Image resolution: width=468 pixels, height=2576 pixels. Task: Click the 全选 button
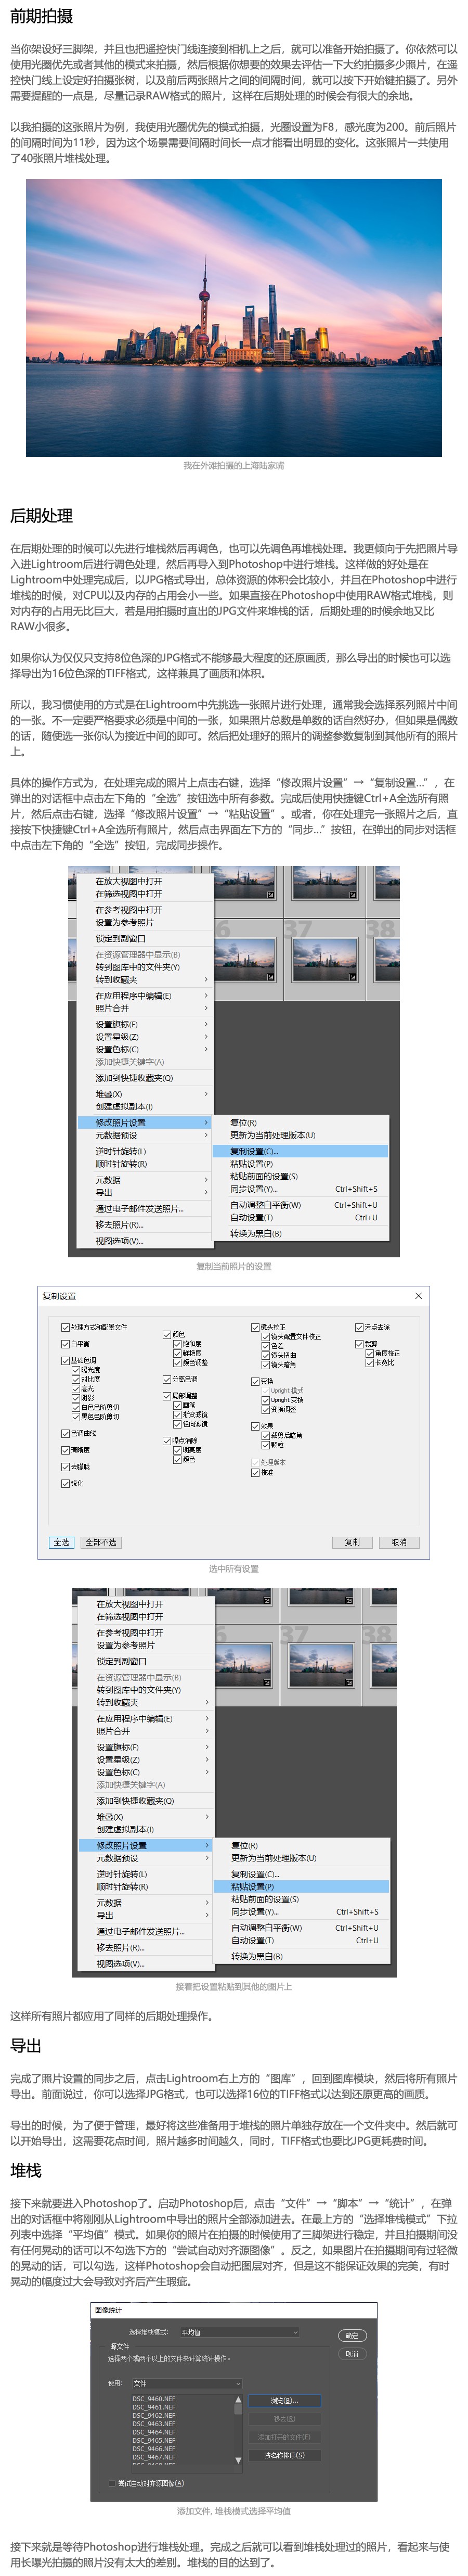[x=62, y=1542]
